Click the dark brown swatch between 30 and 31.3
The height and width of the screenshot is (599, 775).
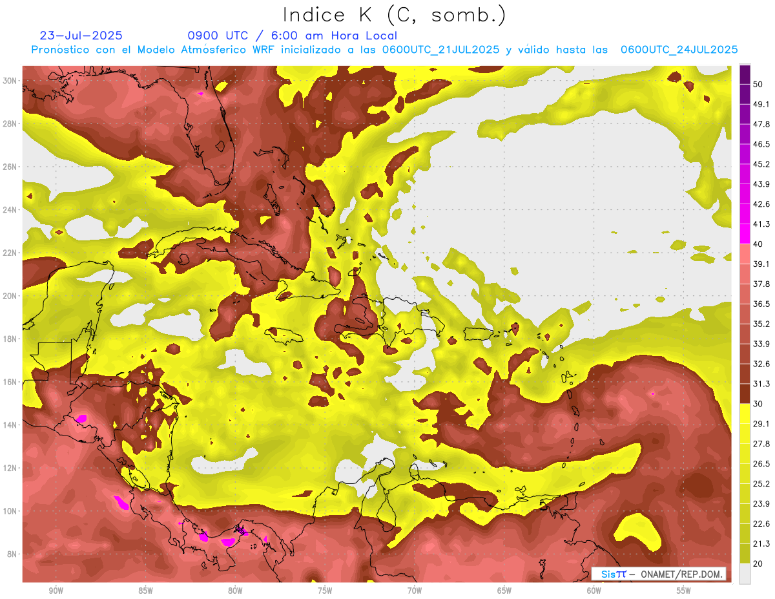coord(745,394)
